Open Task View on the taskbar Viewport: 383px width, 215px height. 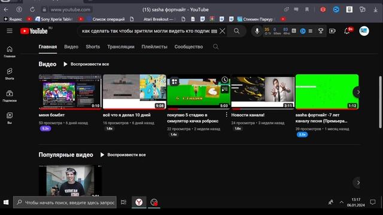coord(124,202)
